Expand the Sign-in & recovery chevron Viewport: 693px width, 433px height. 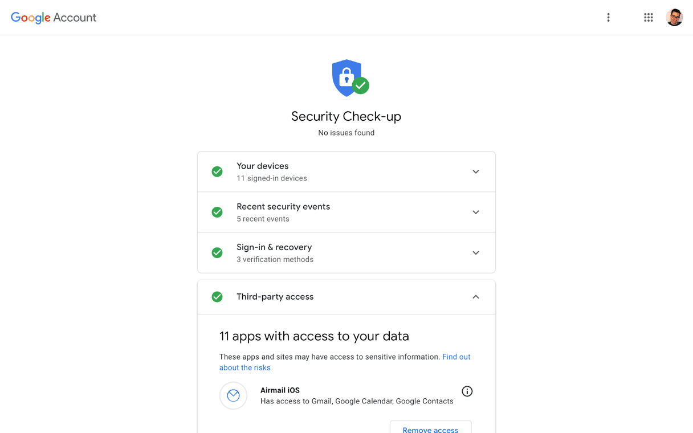coord(476,252)
